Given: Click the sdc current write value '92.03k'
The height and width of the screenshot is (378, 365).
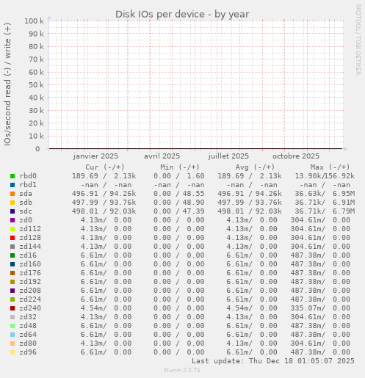Looking at the screenshot, I should (123, 211).
